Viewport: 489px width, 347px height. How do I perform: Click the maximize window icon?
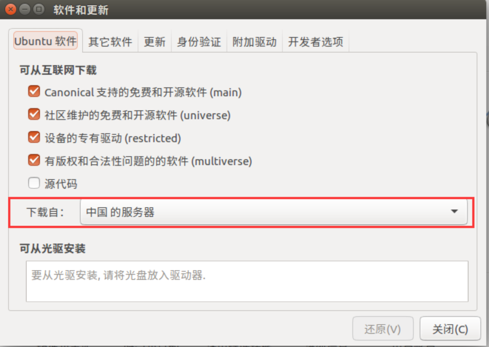click(x=38, y=9)
